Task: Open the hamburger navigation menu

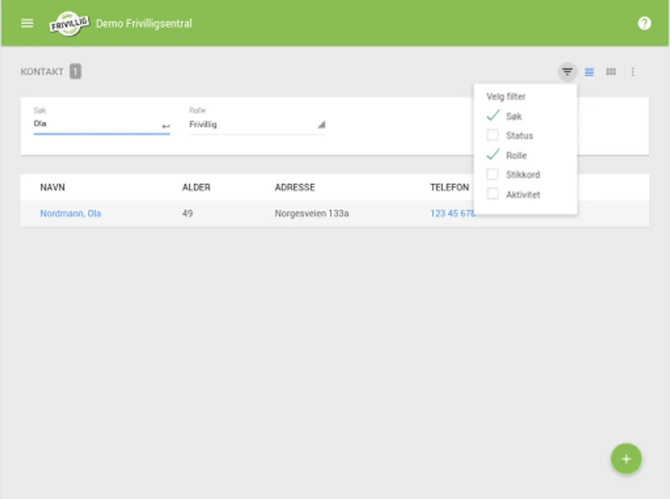Action: tap(27, 23)
